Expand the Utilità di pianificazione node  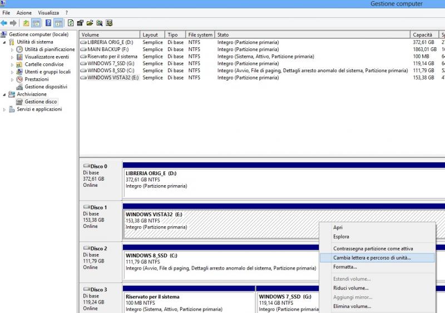click(x=12, y=49)
